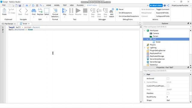Open the Find binoculars tool
Image resolution: width=192 pixels, height=108 pixels.
point(34,11)
